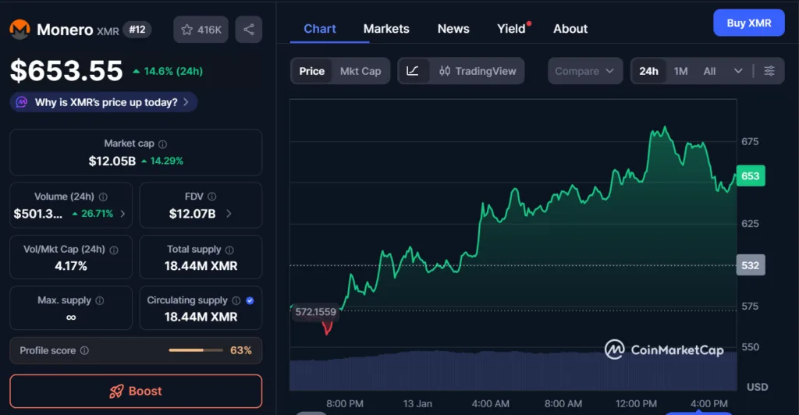The width and height of the screenshot is (799, 415).
Task: Open FDV info icon
Action: pyautogui.click(x=212, y=197)
